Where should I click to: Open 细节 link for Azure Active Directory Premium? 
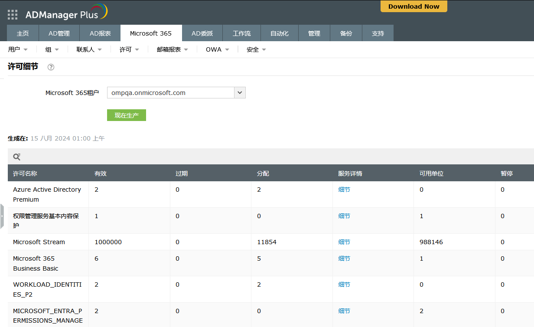[344, 190]
